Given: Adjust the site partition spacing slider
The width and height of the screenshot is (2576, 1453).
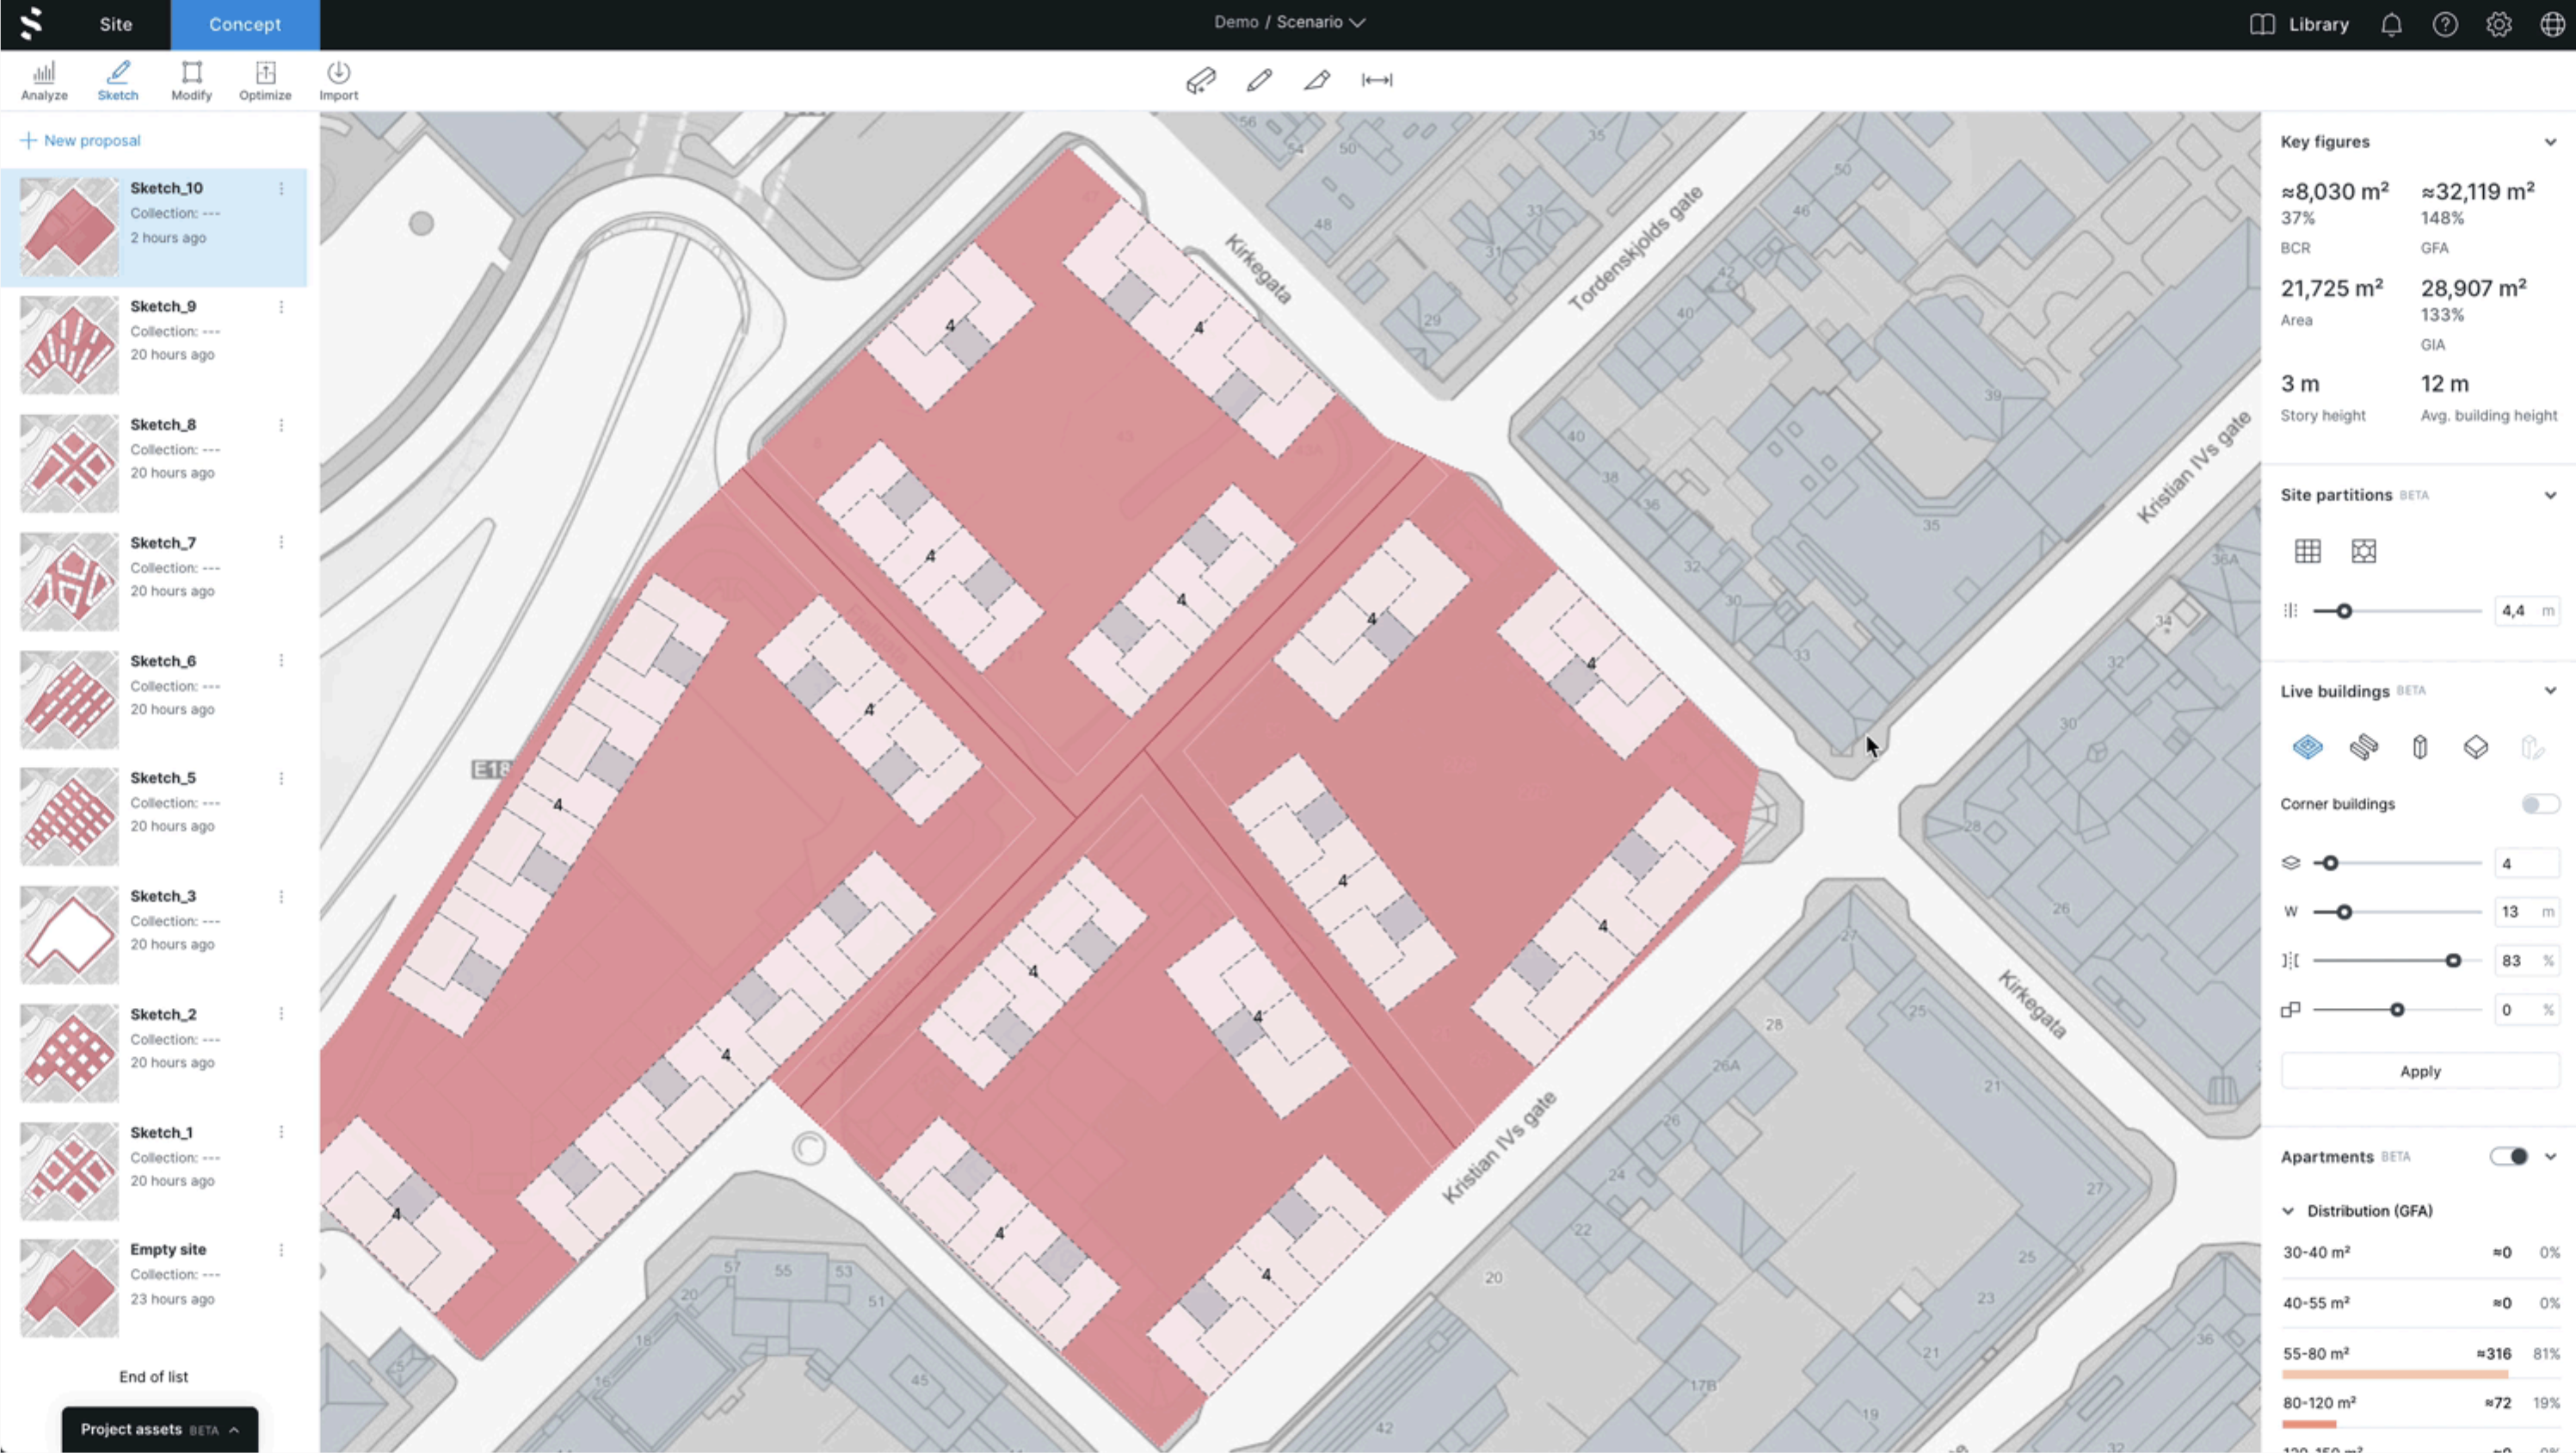Looking at the screenshot, I should coord(2344,610).
